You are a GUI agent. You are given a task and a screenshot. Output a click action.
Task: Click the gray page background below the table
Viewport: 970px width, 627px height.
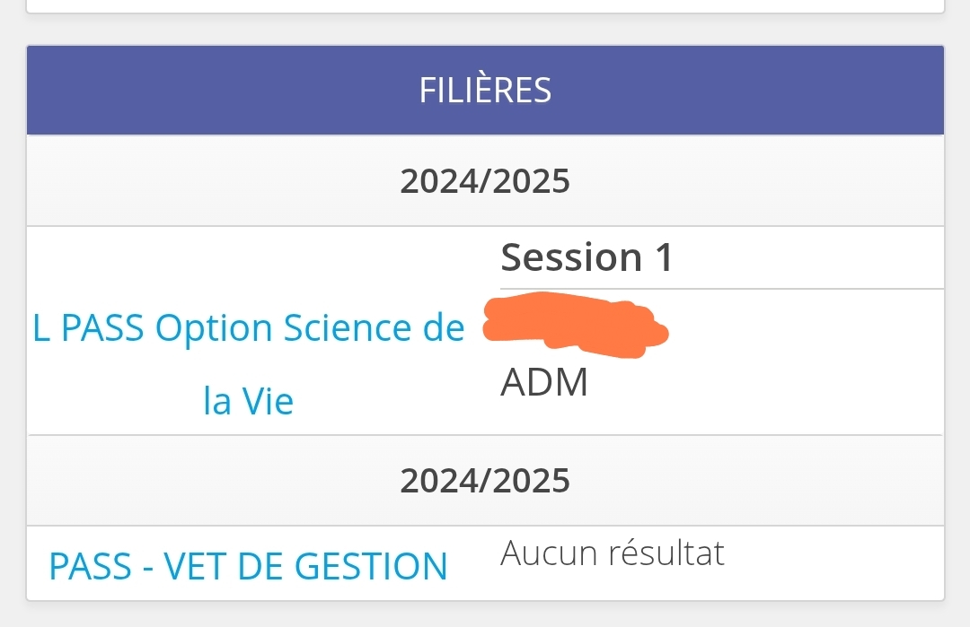pos(485,614)
